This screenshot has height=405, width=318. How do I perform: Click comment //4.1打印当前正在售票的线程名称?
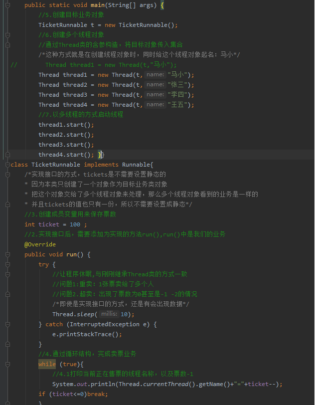pos(123,374)
